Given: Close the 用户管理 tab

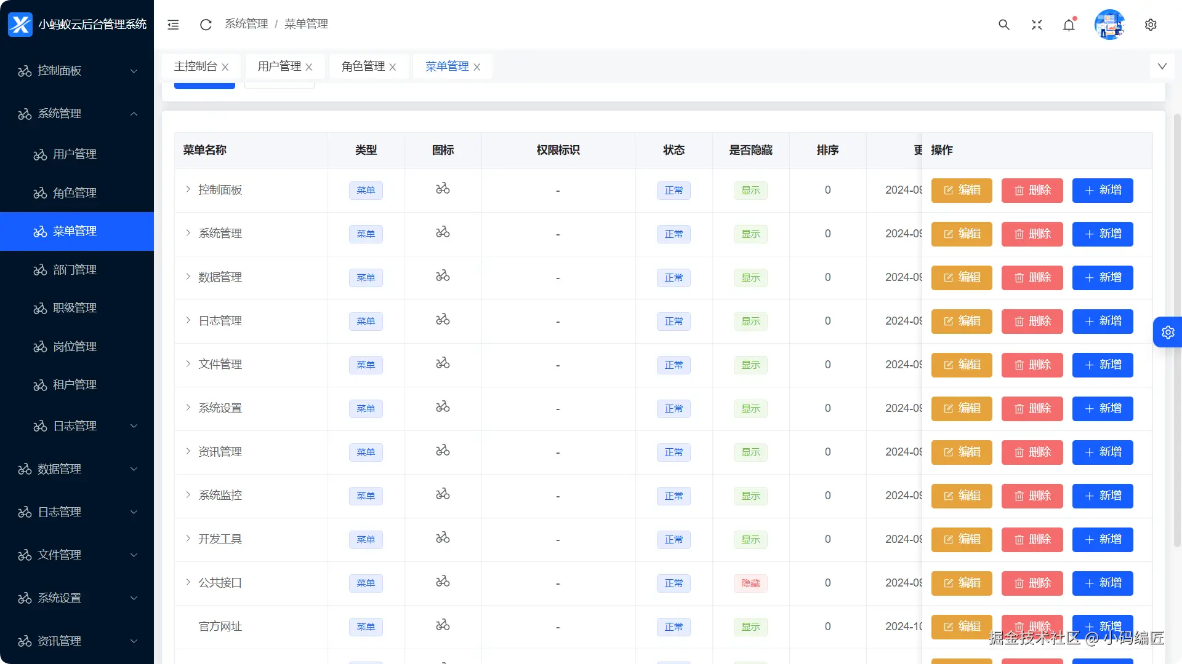Looking at the screenshot, I should click(309, 67).
